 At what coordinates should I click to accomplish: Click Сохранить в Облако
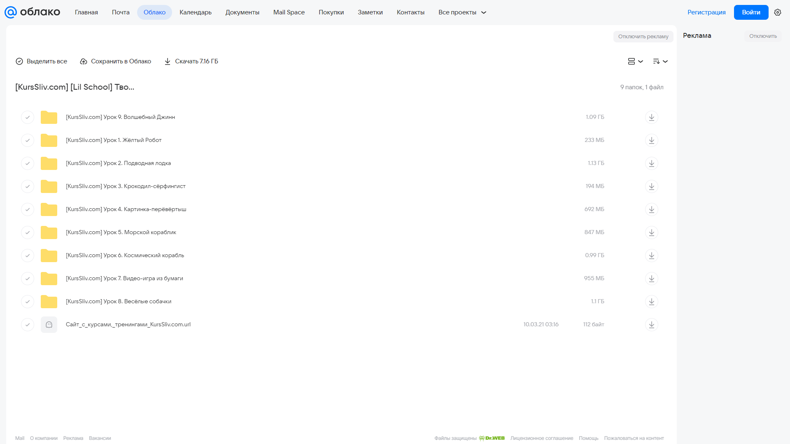coord(116,61)
